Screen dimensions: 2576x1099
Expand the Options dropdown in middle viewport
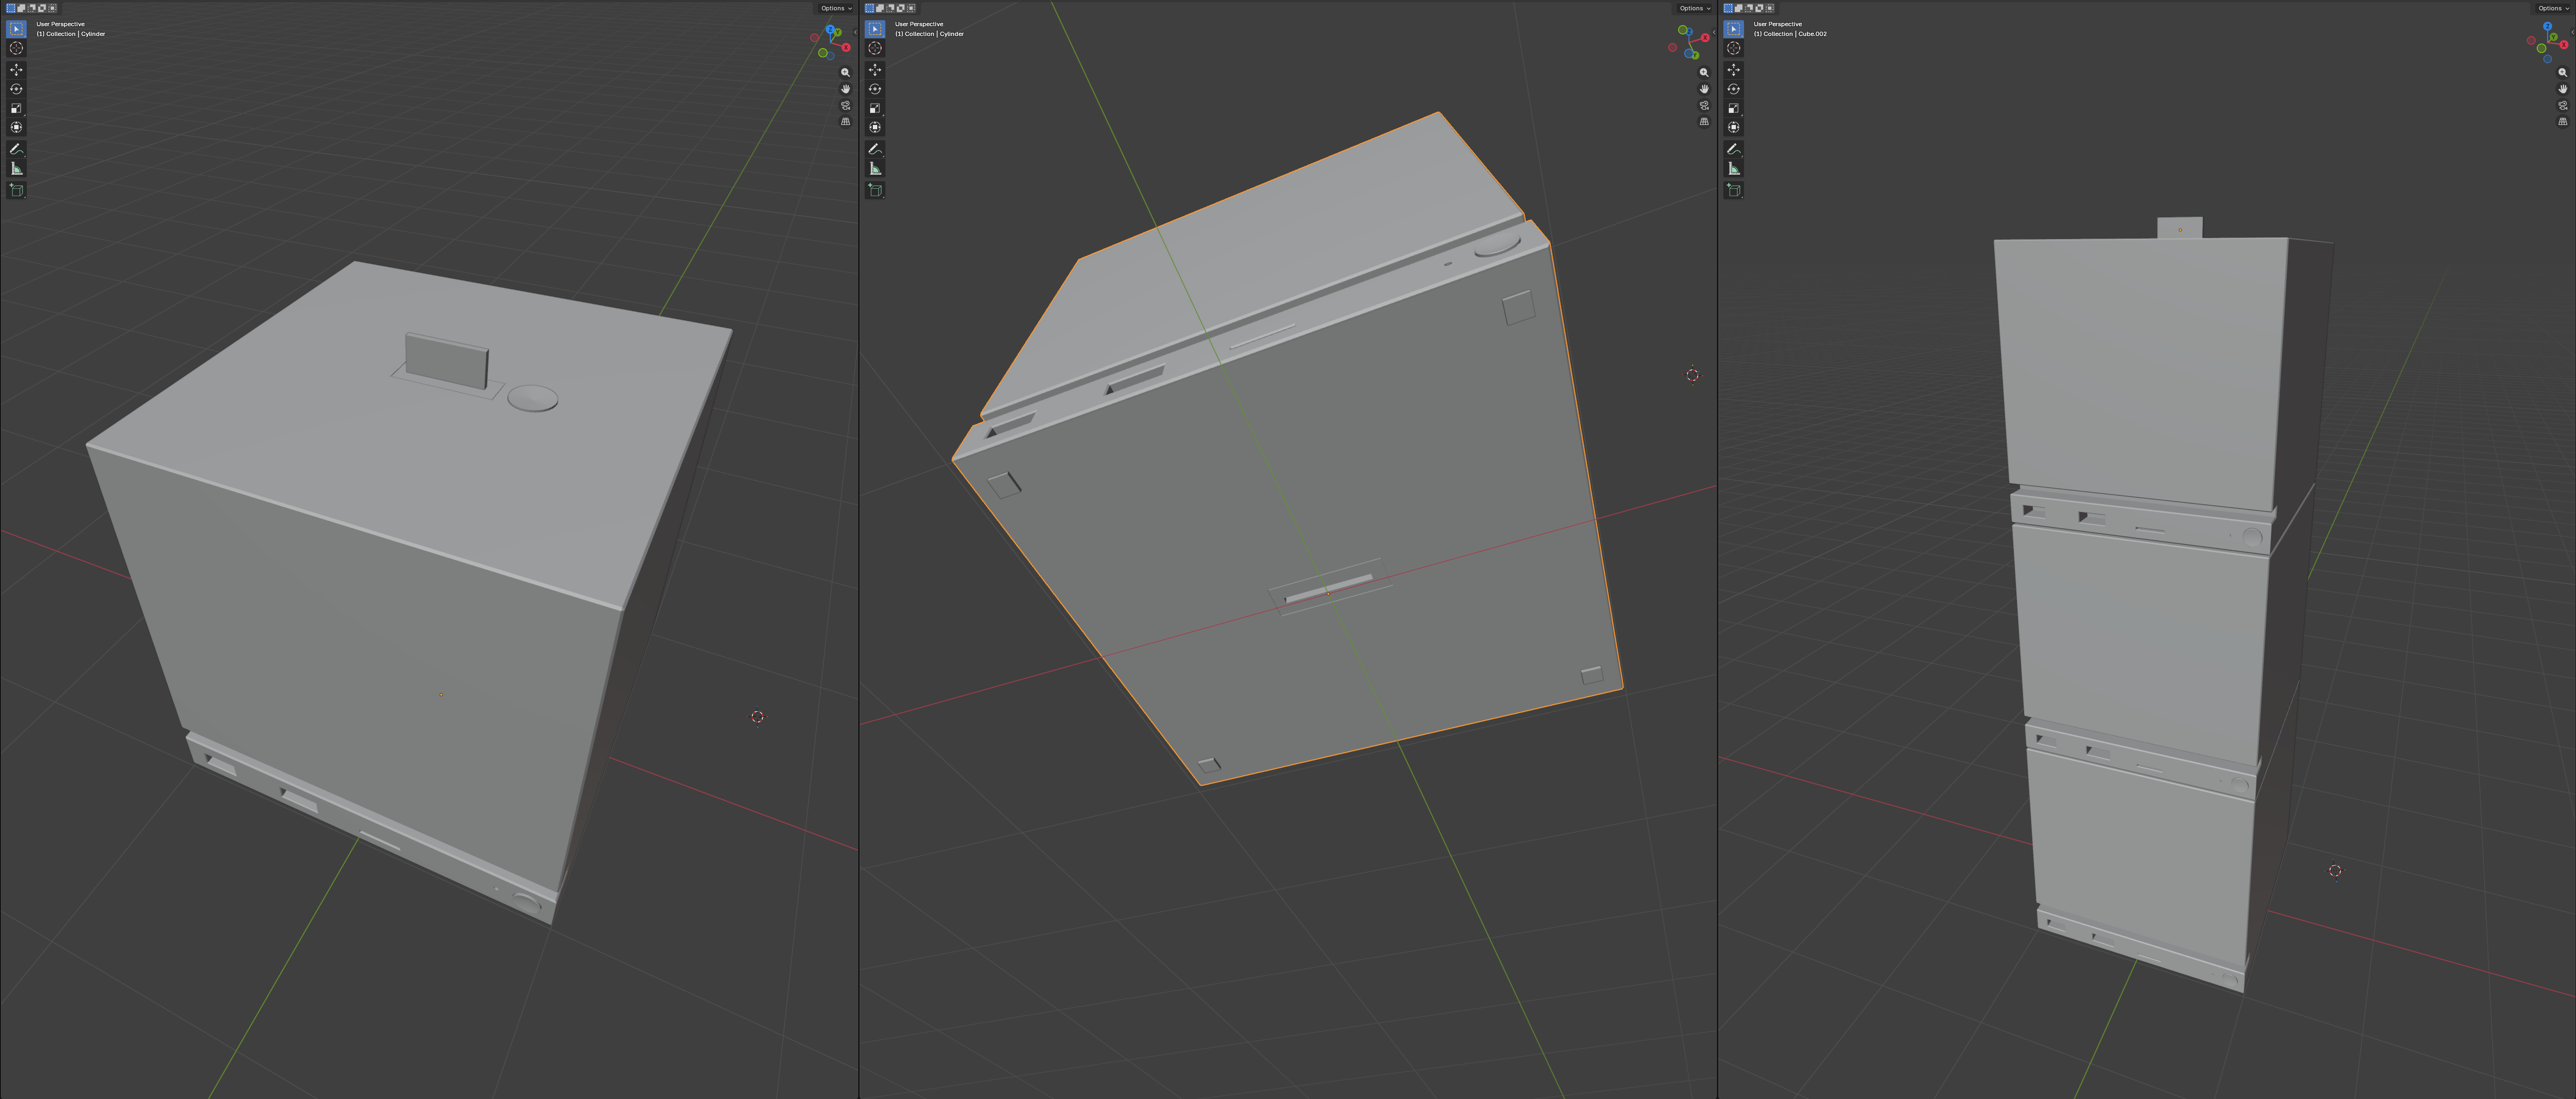1693,8
